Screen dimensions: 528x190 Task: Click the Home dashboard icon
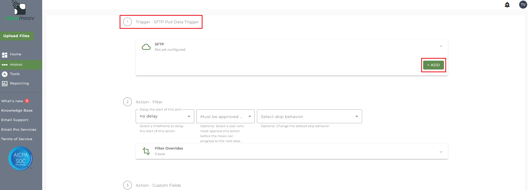point(5,55)
